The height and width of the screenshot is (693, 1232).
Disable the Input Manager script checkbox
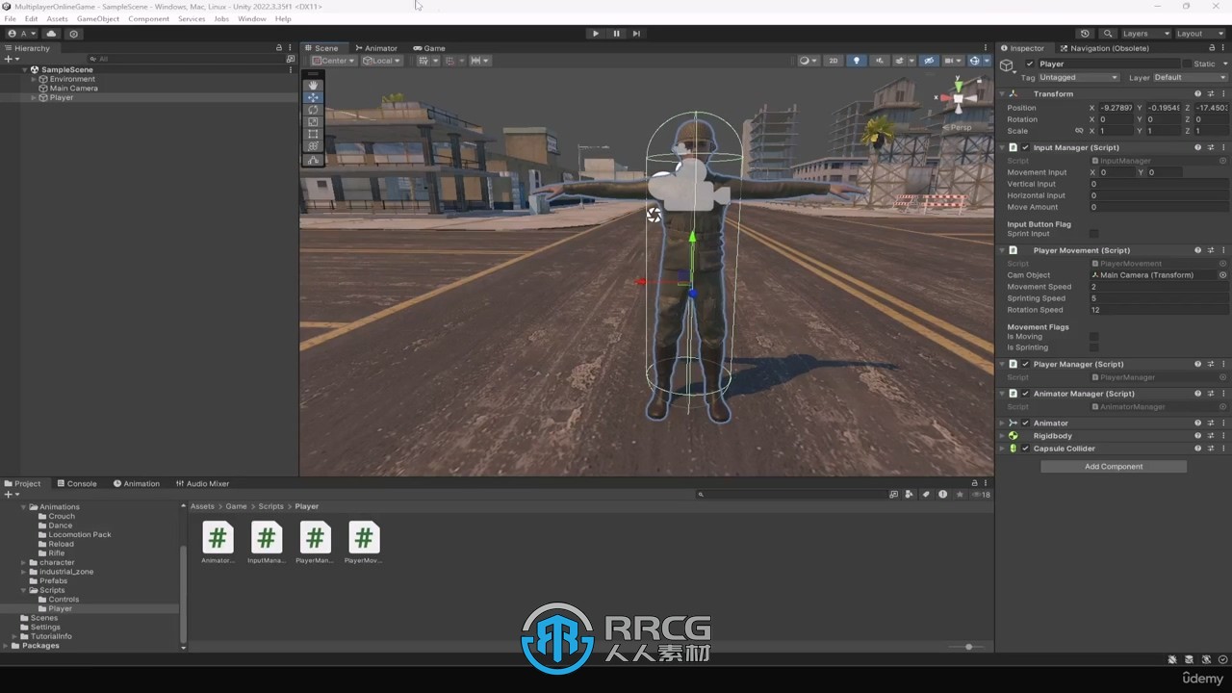pyautogui.click(x=1025, y=147)
